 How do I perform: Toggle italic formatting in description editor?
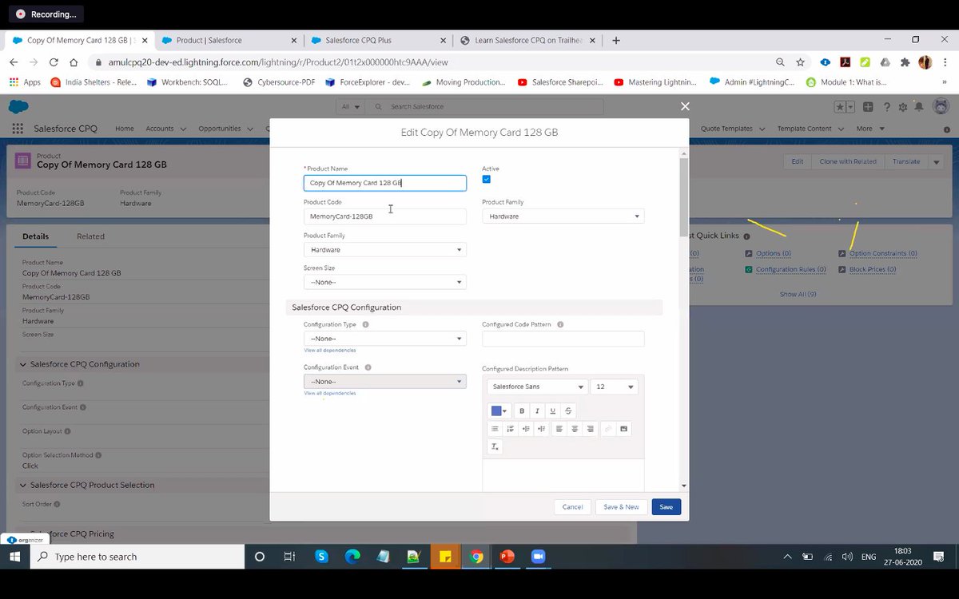(537, 411)
